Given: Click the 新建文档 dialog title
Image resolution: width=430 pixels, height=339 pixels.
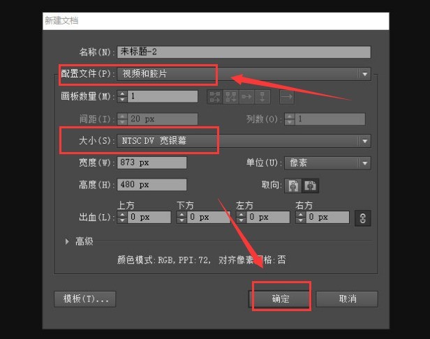Looking at the screenshot, I should (61, 20).
